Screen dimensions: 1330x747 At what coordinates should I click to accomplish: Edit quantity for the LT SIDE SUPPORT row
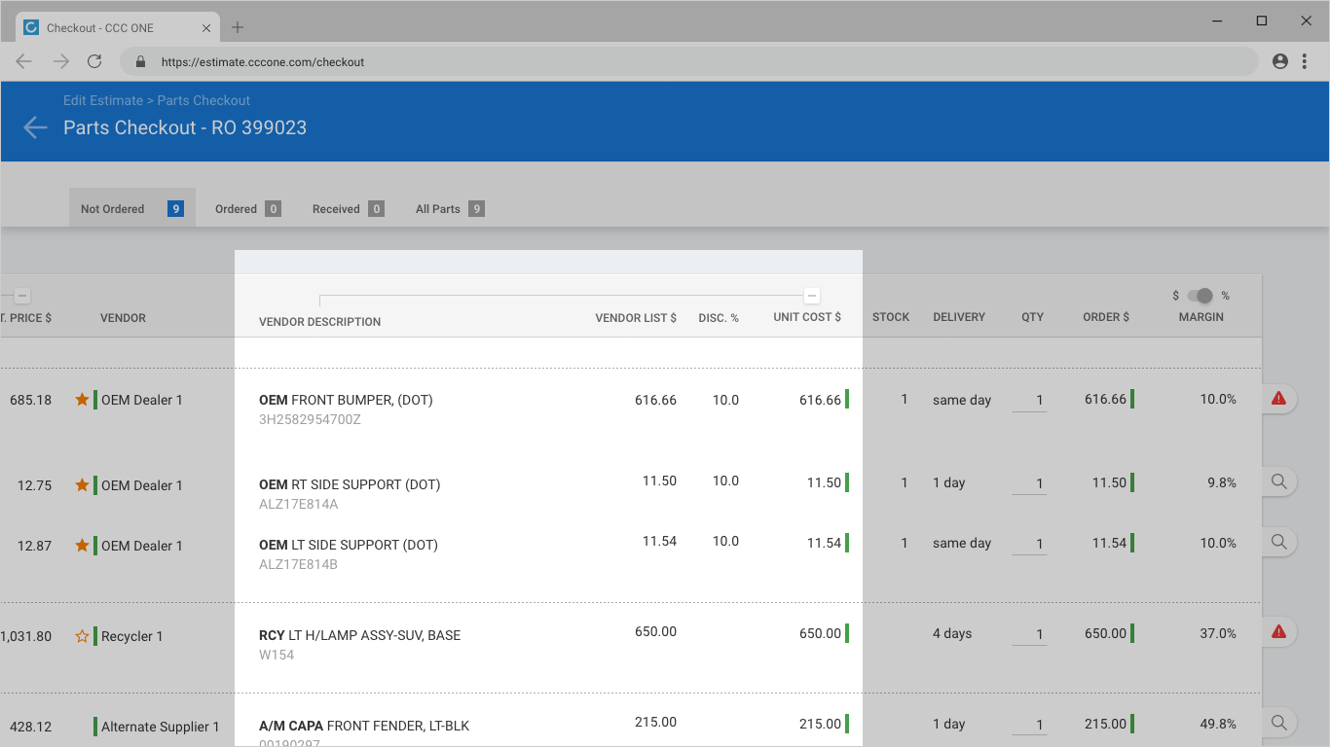1029,544
